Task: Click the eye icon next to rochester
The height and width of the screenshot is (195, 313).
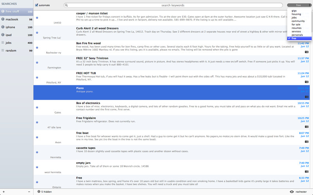Action: point(291,192)
